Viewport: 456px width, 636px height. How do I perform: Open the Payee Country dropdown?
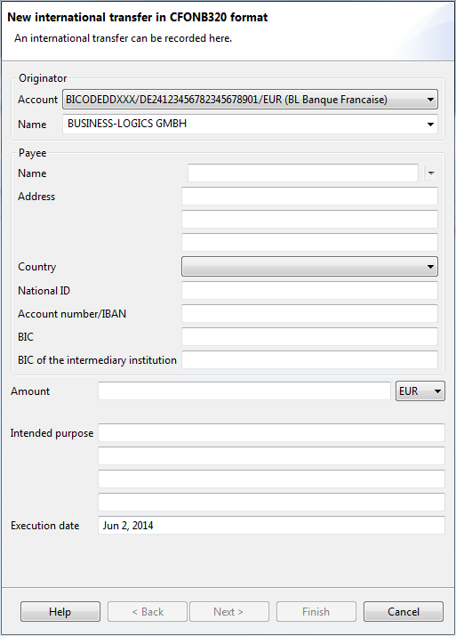309,267
